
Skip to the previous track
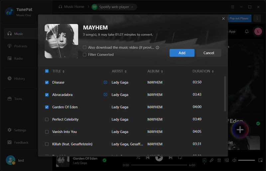point(148,158)
